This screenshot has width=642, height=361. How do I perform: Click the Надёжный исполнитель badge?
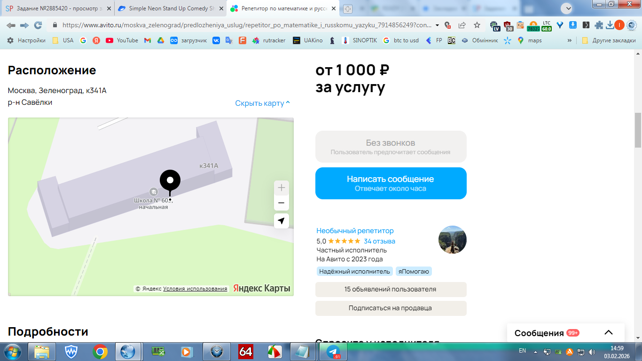tap(354, 272)
